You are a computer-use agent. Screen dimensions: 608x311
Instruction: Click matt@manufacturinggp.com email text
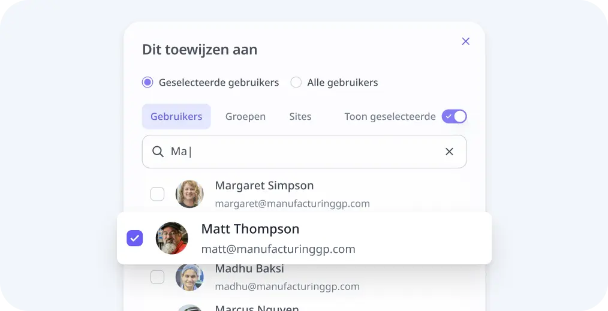(278, 249)
